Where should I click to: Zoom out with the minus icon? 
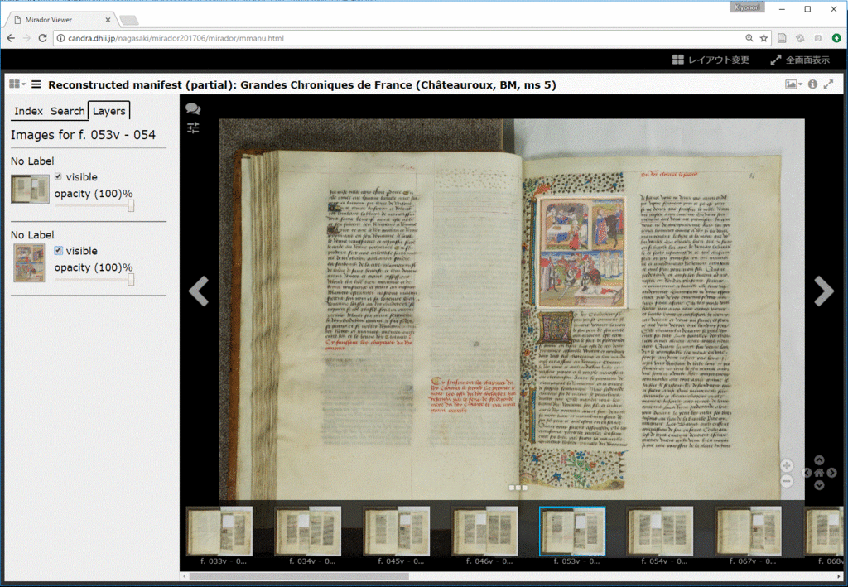point(787,481)
